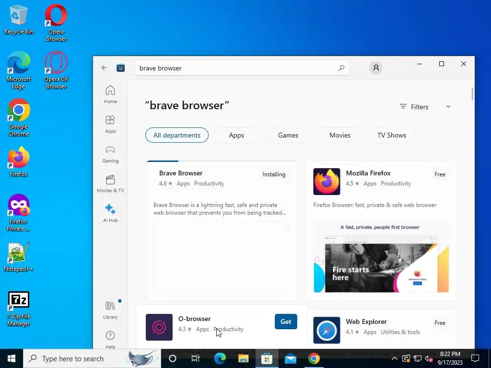Click the Filters chevron arrow
Viewport: 491px width, 368px height.
(x=448, y=107)
